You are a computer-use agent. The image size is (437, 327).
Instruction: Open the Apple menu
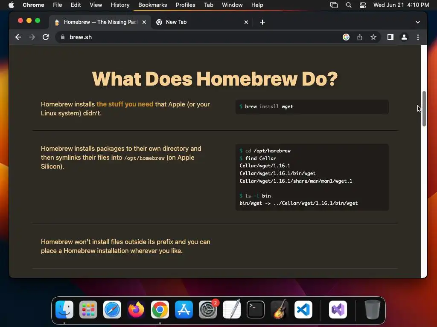point(11,5)
